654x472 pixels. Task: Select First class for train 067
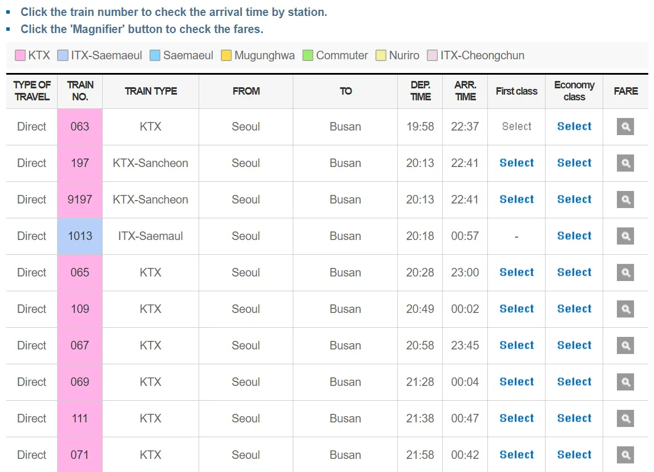coord(516,345)
